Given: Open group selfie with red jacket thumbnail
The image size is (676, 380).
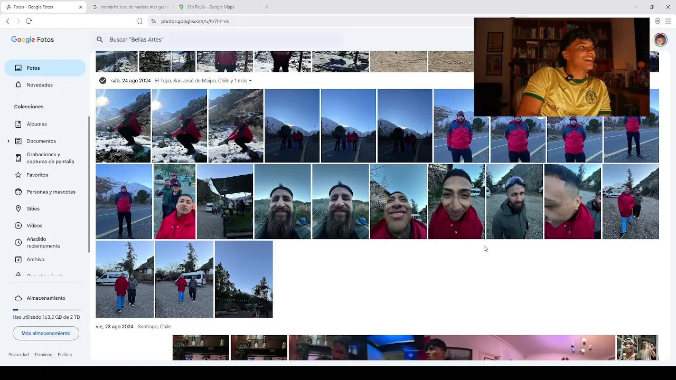Looking at the screenshot, I should (174, 202).
